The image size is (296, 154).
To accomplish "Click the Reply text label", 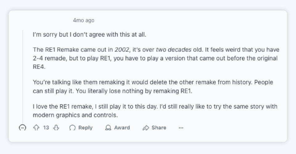I will [85, 128].
